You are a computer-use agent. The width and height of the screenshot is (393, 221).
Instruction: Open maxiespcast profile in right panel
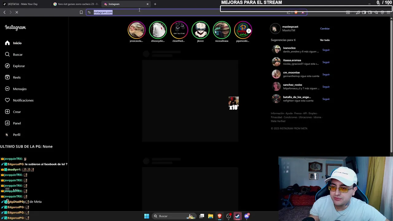(x=290, y=27)
